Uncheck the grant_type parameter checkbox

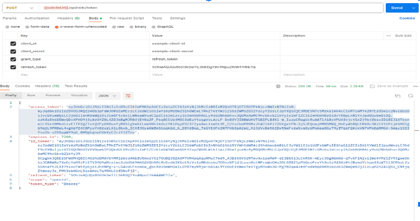tap(13, 59)
